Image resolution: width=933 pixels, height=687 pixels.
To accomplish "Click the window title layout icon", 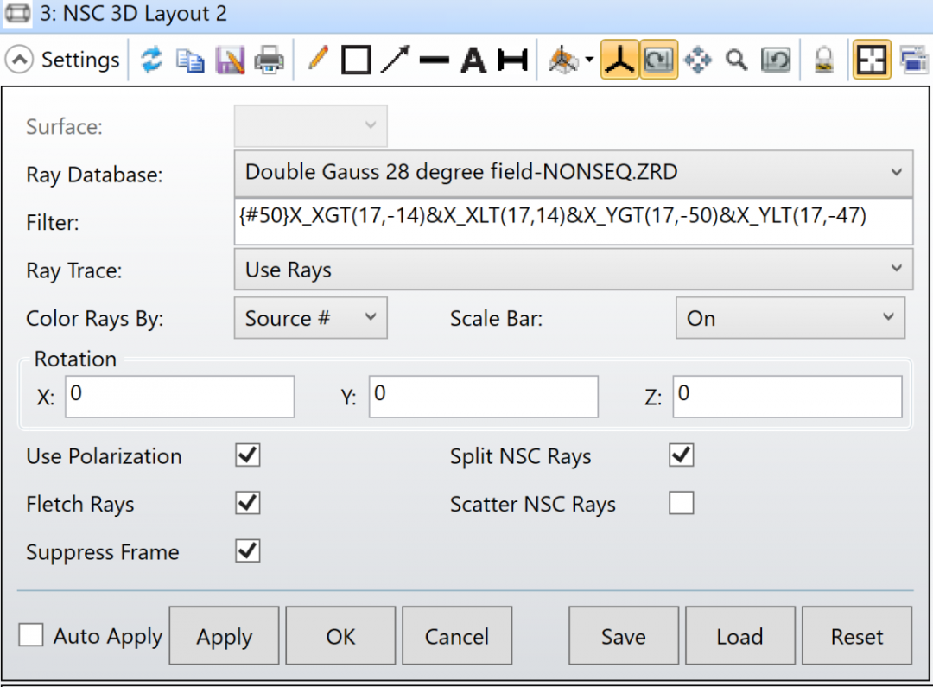I will (17, 13).
